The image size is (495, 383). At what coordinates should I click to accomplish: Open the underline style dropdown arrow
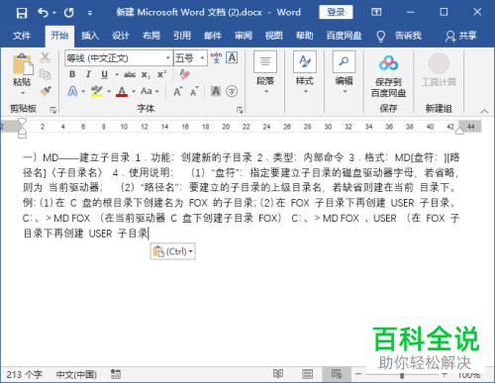tap(117, 74)
